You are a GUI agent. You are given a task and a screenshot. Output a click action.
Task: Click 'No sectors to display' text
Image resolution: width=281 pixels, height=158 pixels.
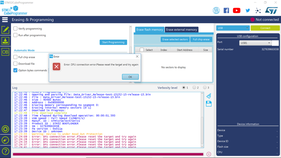tap(174, 67)
